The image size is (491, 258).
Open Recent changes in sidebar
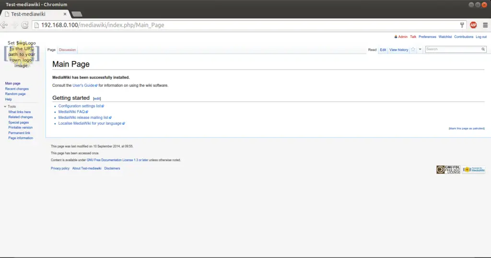(17, 89)
